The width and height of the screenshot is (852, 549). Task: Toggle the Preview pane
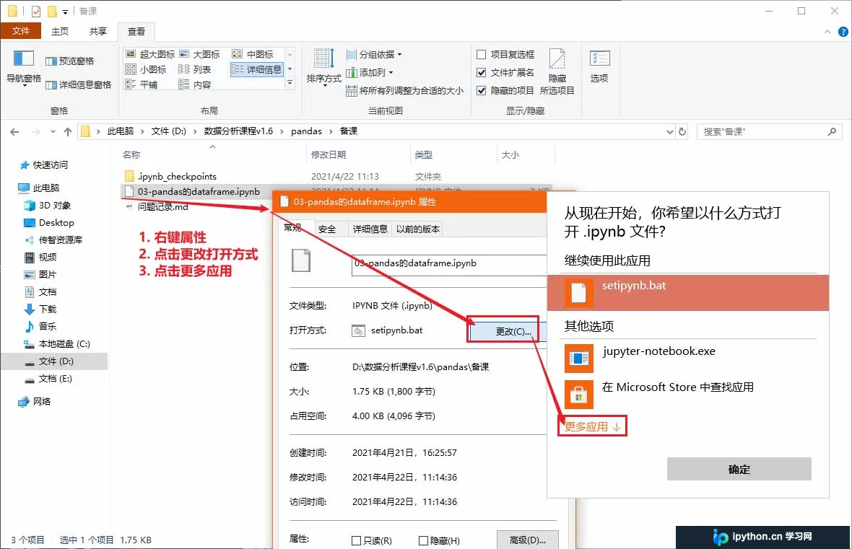pyautogui.click(x=70, y=61)
